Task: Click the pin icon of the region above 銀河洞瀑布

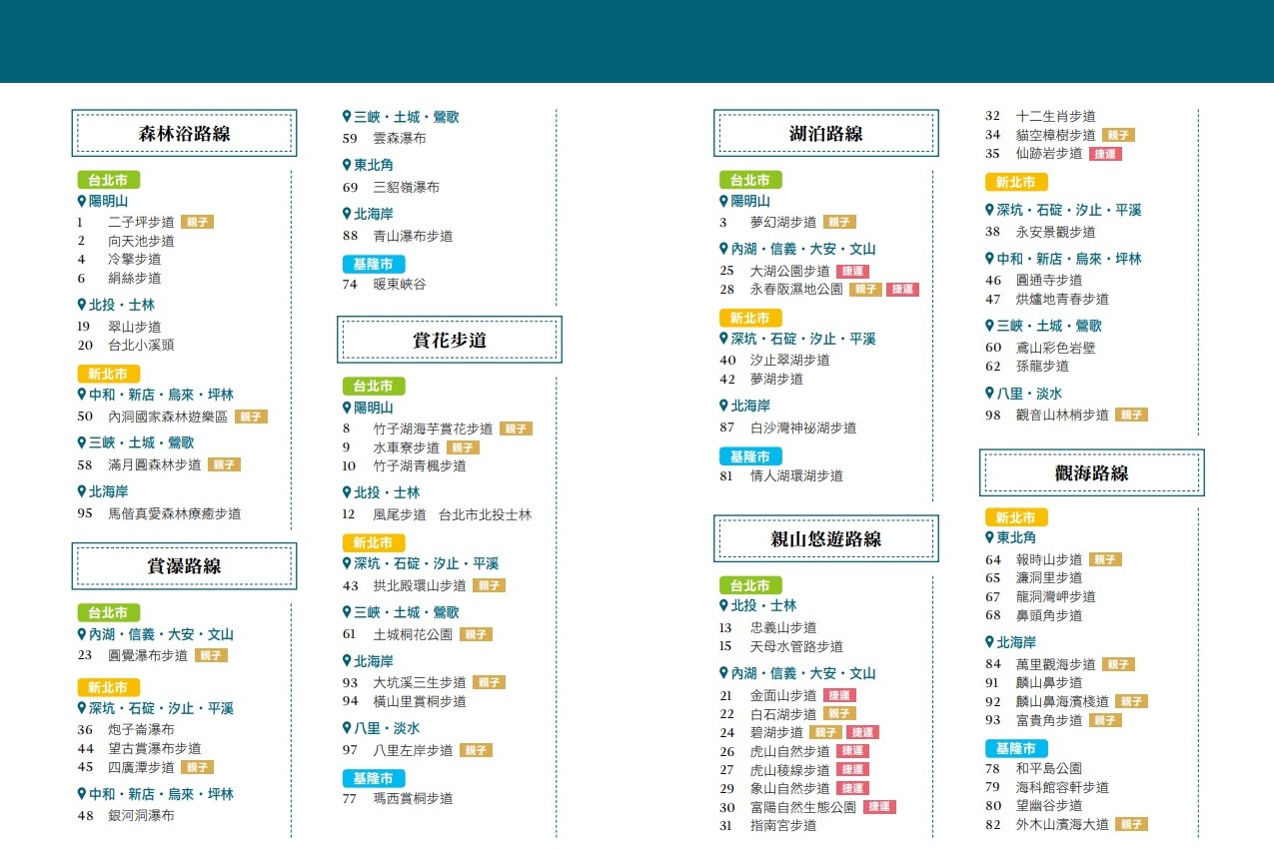Action: (x=82, y=794)
